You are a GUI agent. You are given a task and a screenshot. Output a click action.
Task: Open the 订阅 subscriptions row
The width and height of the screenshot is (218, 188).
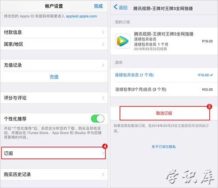pos(53,153)
